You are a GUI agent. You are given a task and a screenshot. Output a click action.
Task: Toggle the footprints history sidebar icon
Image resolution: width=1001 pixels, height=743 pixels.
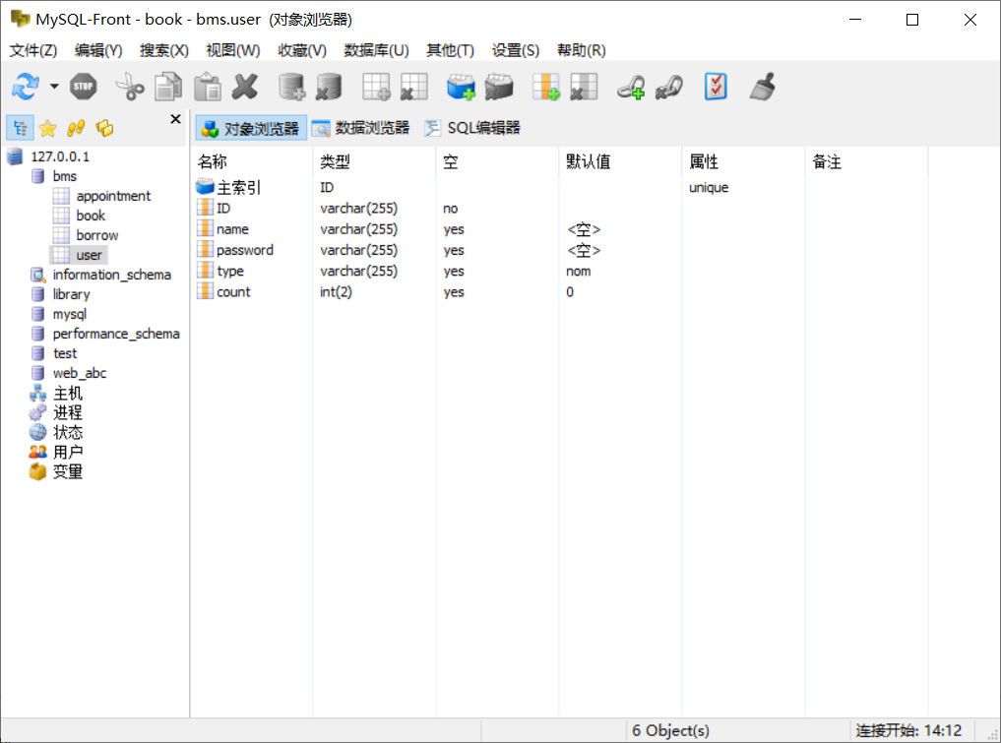pos(76,128)
